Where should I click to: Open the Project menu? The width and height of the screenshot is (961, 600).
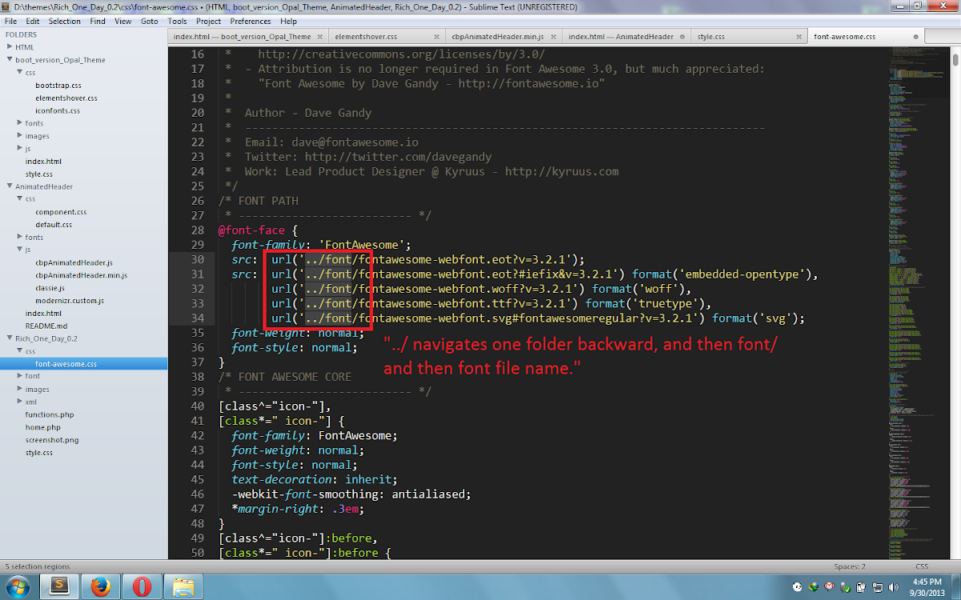208,22
